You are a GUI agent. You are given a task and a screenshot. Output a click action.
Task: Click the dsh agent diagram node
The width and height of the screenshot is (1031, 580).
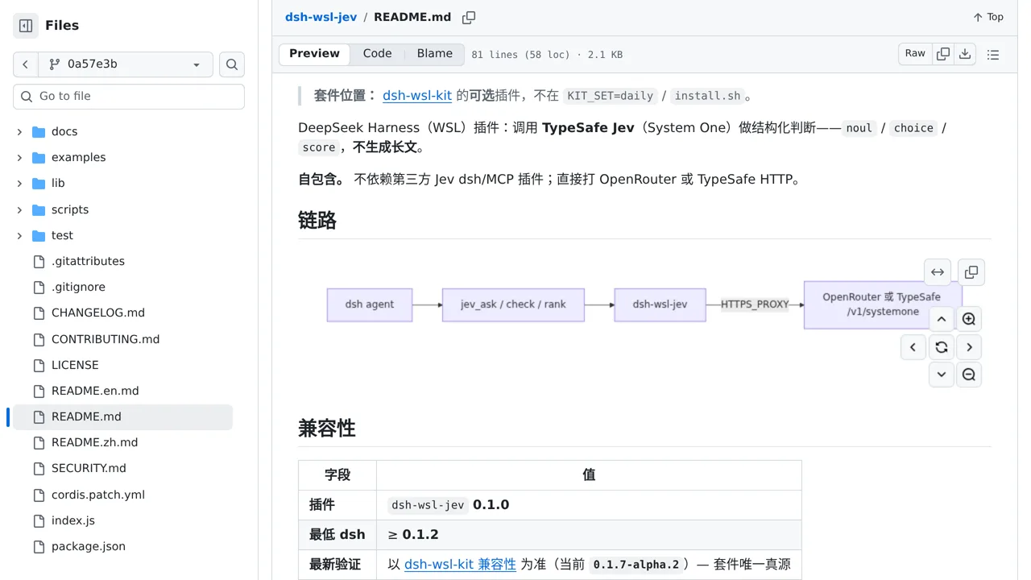370,304
